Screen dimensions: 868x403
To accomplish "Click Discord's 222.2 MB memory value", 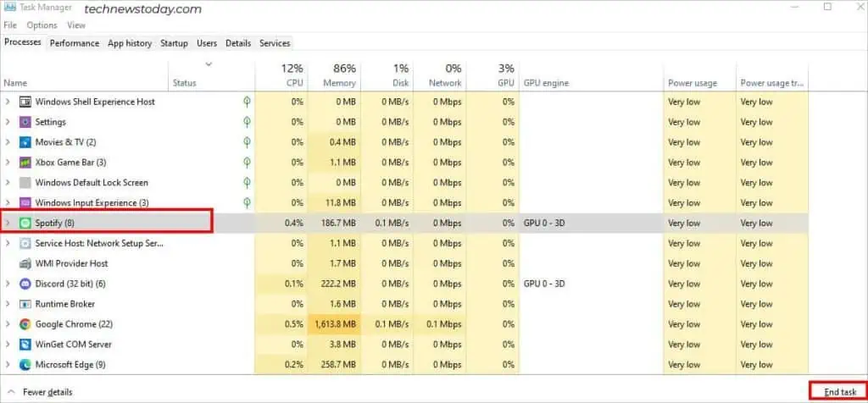I will [x=338, y=284].
